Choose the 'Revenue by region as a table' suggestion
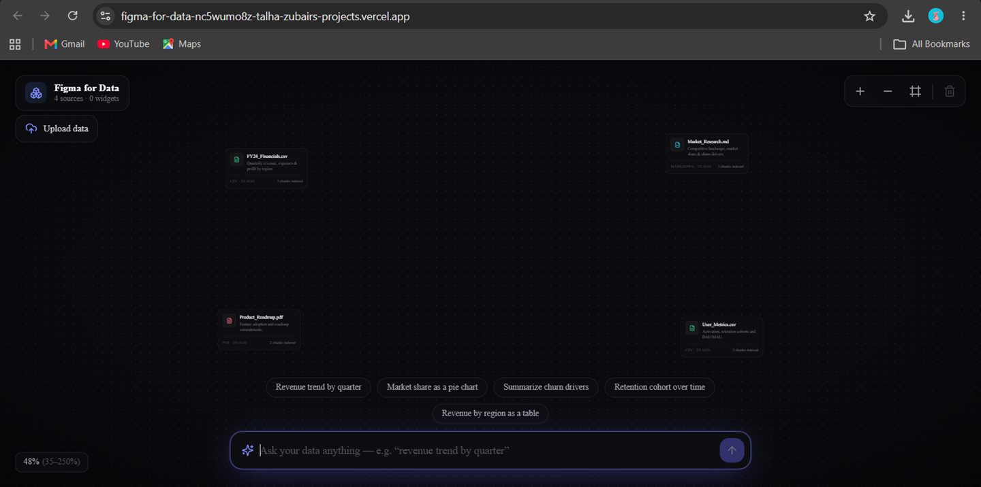 (x=490, y=414)
